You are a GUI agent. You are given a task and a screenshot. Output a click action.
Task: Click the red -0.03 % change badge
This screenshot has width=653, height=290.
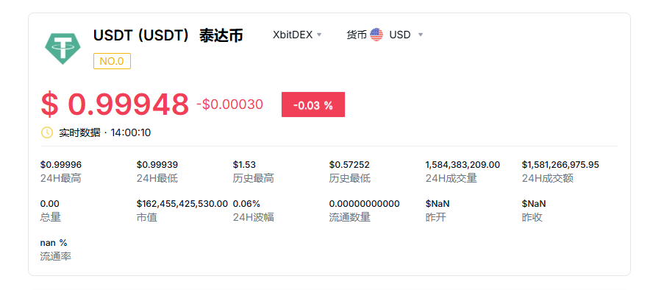(313, 105)
